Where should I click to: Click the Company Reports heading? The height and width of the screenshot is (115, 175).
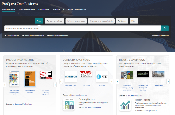tap(87, 99)
